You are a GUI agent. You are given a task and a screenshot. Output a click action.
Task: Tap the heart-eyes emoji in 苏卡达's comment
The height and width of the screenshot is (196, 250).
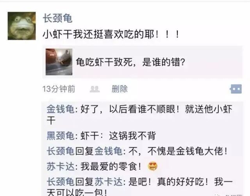[153, 166]
